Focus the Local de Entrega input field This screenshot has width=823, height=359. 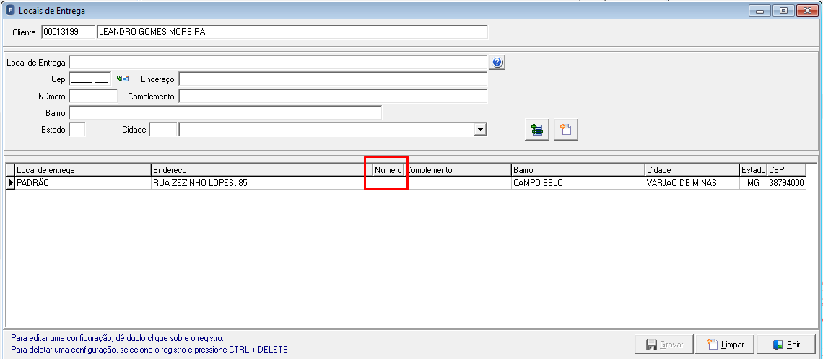278,63
